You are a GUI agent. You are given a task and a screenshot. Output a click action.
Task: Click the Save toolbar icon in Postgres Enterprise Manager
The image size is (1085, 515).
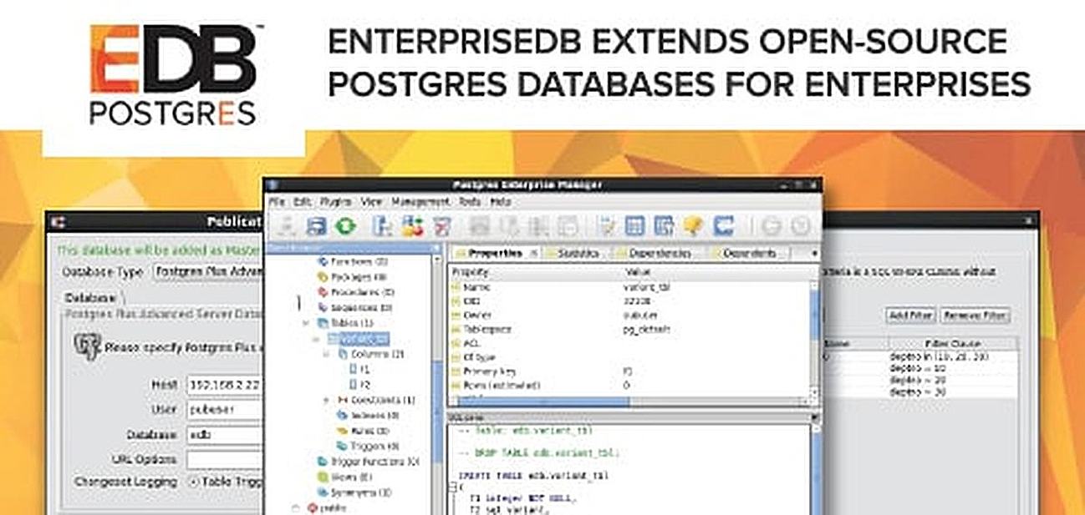coord(316,225)
